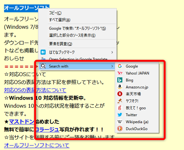The image size is (184, 150).
Task: Click the おしらせ text
Action: [14, 58]
